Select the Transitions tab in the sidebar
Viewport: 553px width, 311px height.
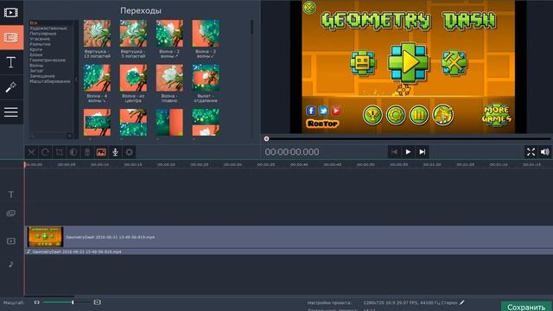11,37
